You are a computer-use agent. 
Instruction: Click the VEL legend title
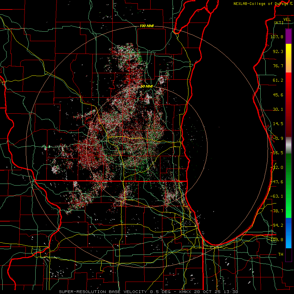[287, 20]
